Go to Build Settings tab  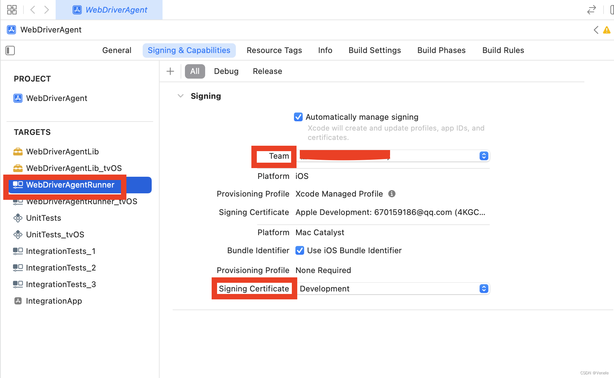375,50
